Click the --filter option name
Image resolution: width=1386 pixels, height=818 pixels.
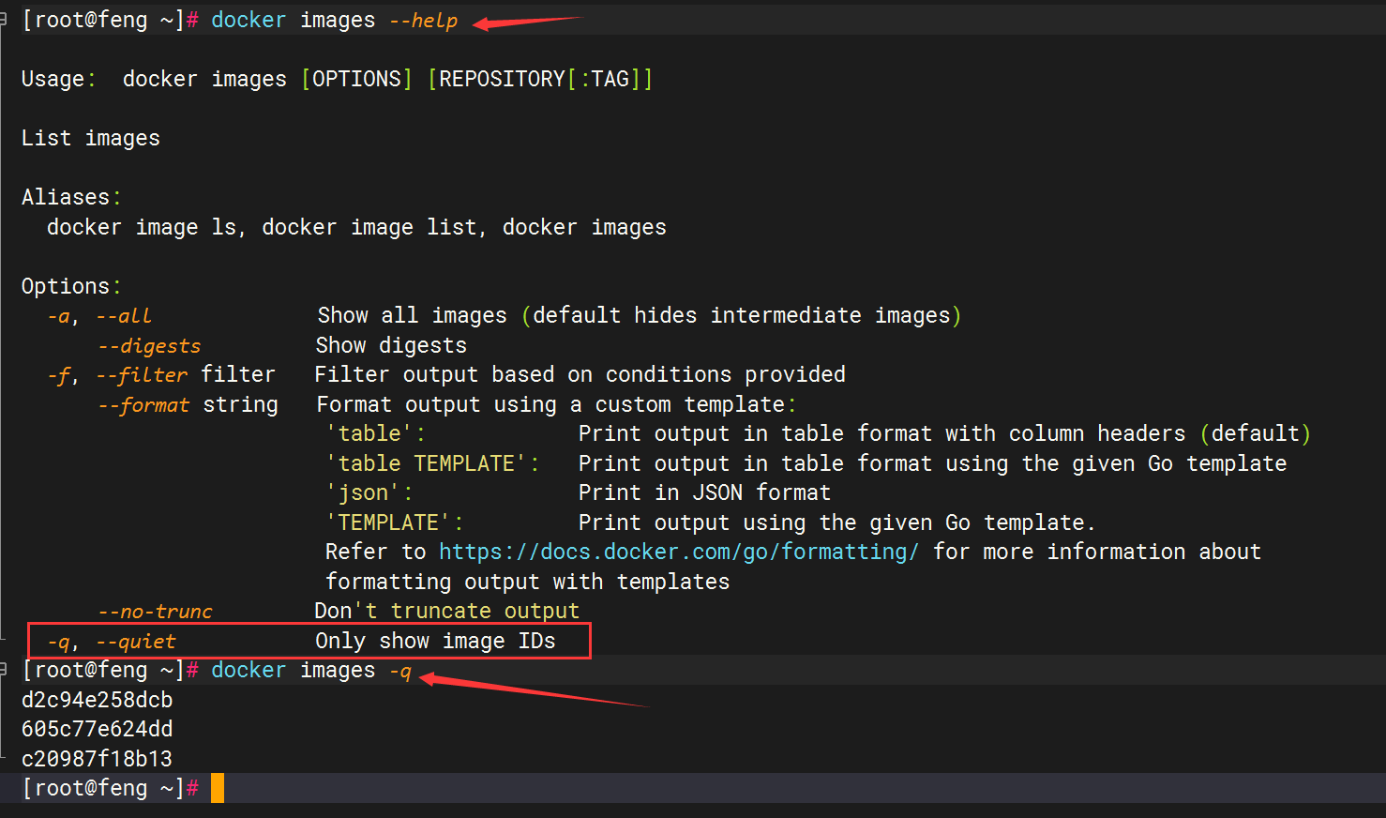[x=142, y=375]
